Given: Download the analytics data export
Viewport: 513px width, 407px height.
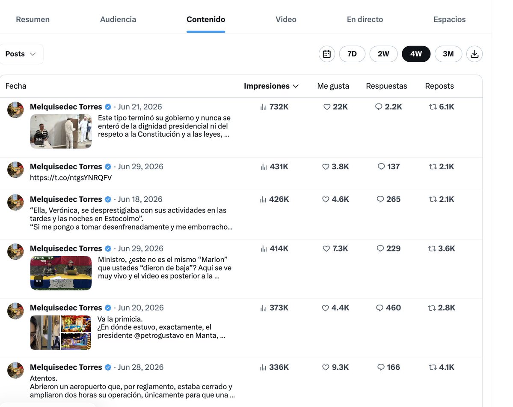Looking at the screenshot, I should pyautogui.click(x=474, y=54).
